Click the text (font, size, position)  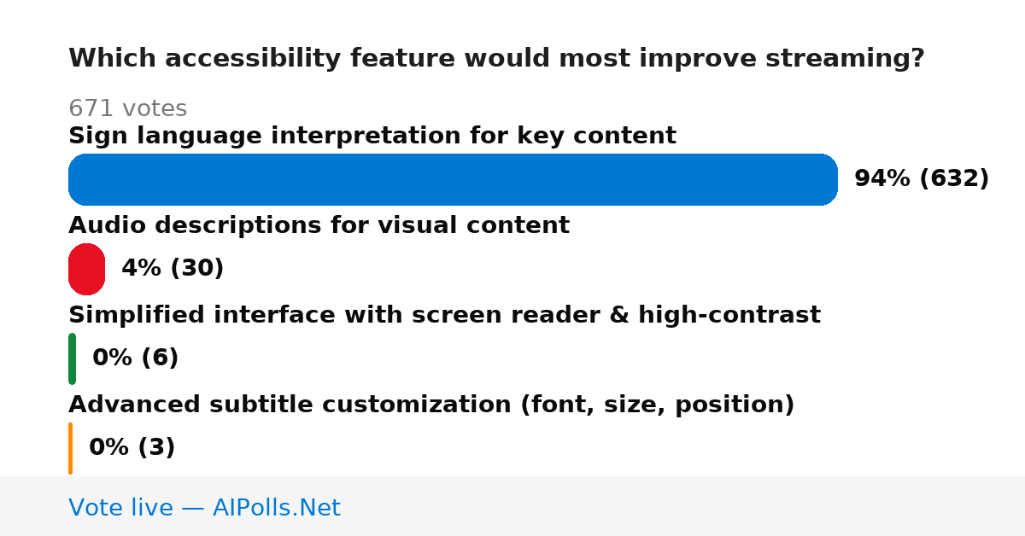point(658,405)
